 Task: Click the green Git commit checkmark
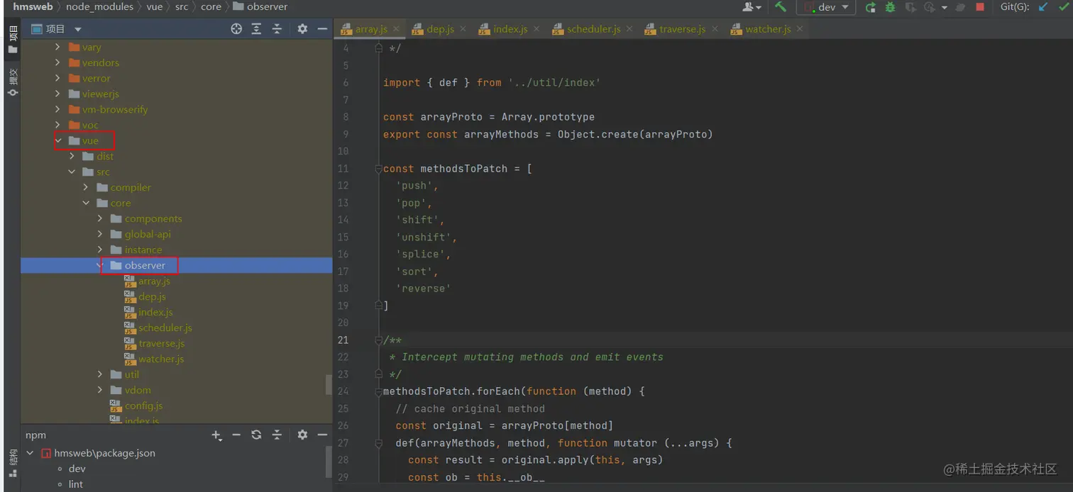(x=1064, y=7)
